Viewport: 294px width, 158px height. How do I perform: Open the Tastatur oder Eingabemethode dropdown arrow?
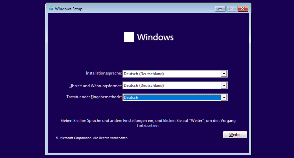point(224,98)
